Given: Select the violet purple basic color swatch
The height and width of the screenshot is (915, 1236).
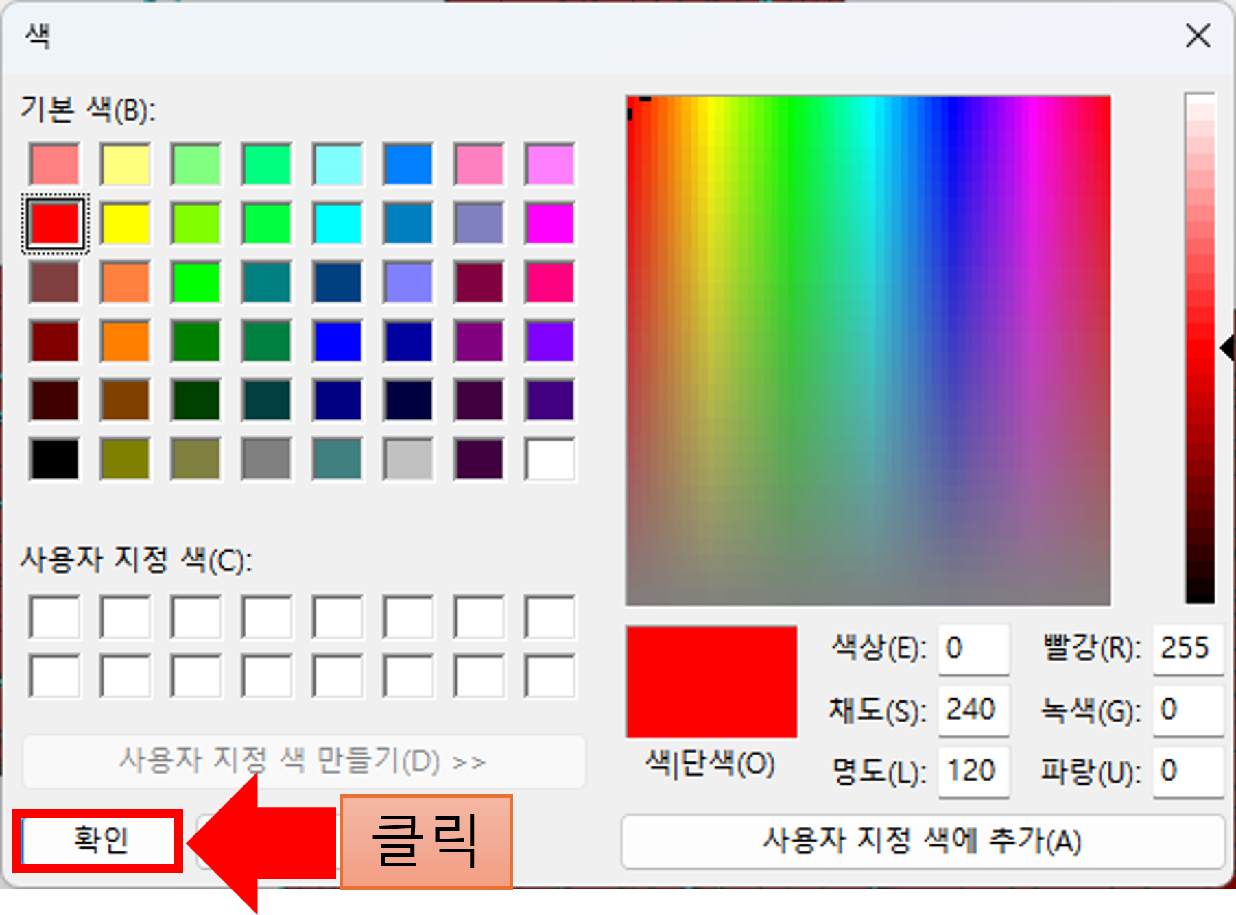Looking at the screenshot, I should pyautogui.click(x=549, y=341).
